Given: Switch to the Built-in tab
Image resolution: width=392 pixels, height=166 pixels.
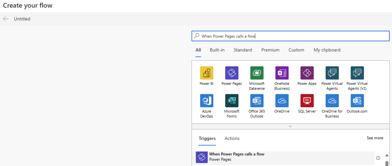Looking at the screenshot, I should click(x=217, y=50).
